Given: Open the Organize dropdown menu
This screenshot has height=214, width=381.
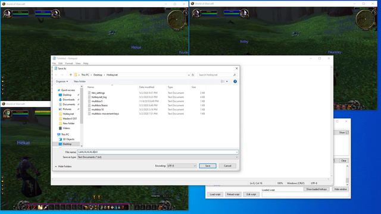Looking at the screenshot, I should pyautogui.click(x=62, y=81).
